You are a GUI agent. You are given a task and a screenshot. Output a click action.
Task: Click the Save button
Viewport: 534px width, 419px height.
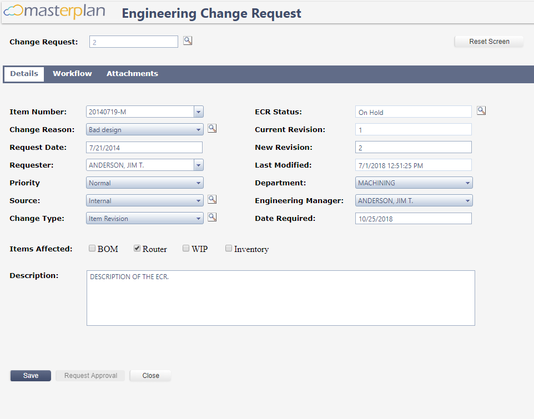point(31,376)
